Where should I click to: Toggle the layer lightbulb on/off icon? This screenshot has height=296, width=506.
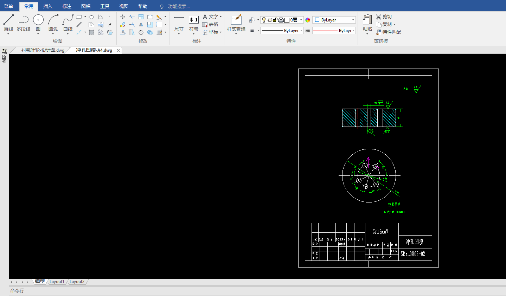264,20
